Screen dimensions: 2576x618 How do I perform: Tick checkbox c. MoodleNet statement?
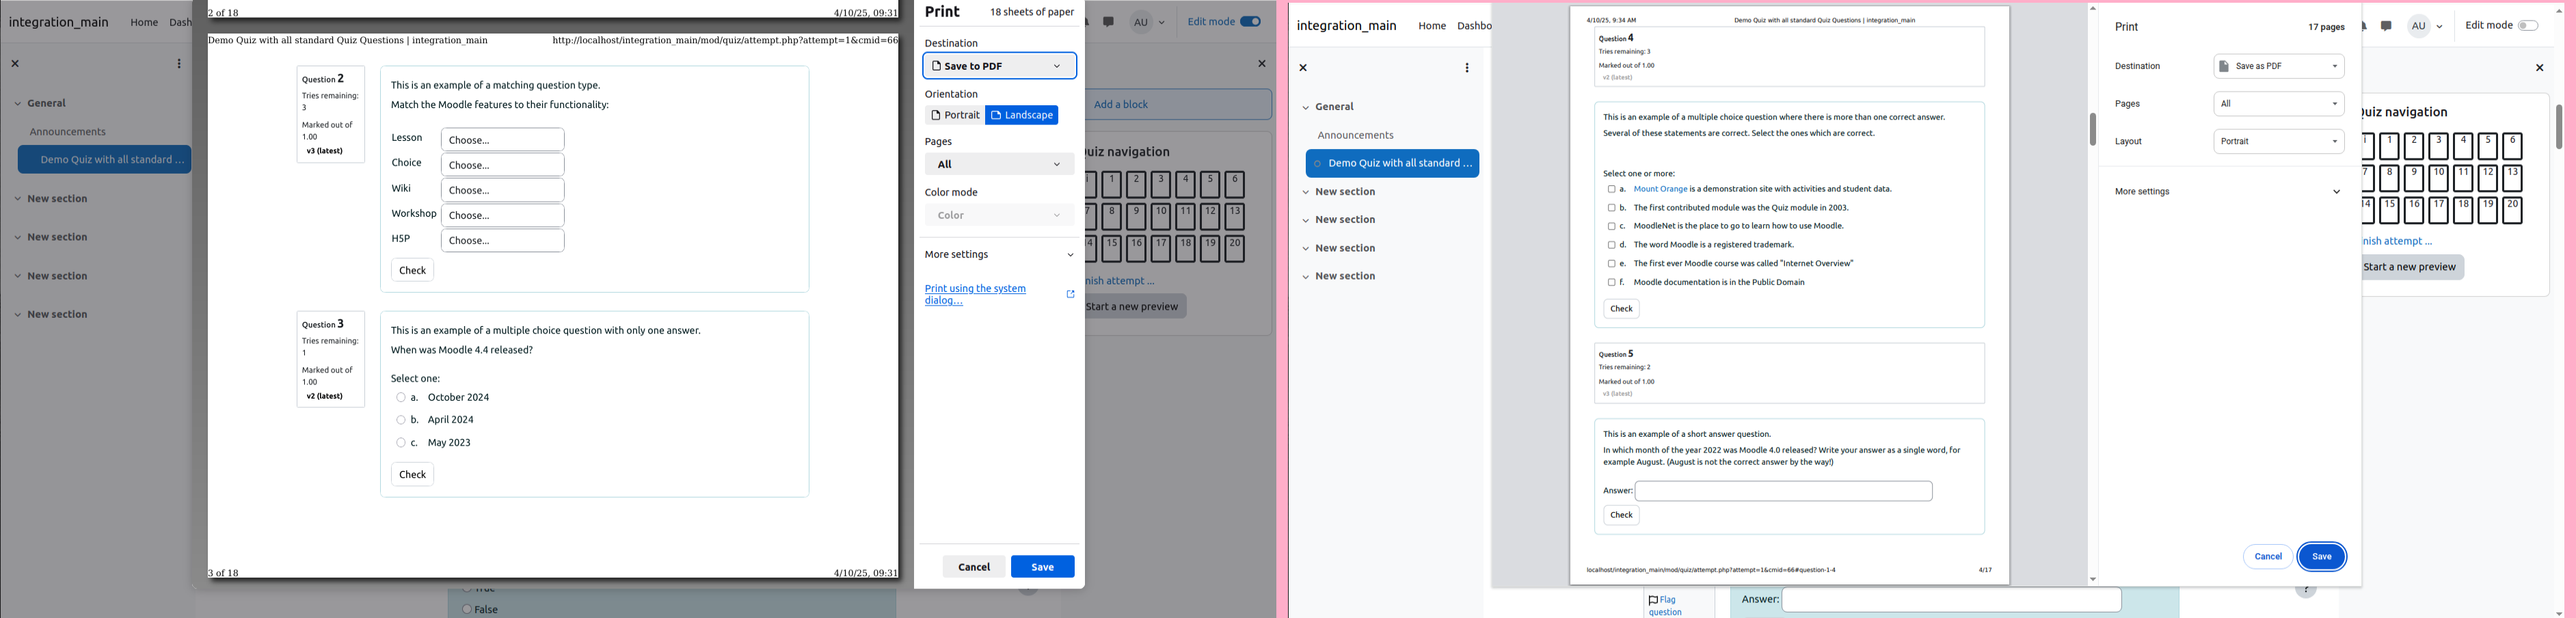pos(1611,226)
